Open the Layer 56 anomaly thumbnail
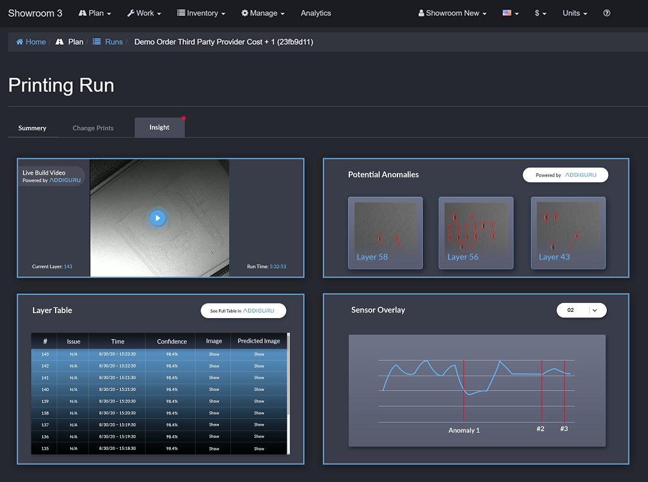This screenshot has height=482, width=648. tap(475, 232)
